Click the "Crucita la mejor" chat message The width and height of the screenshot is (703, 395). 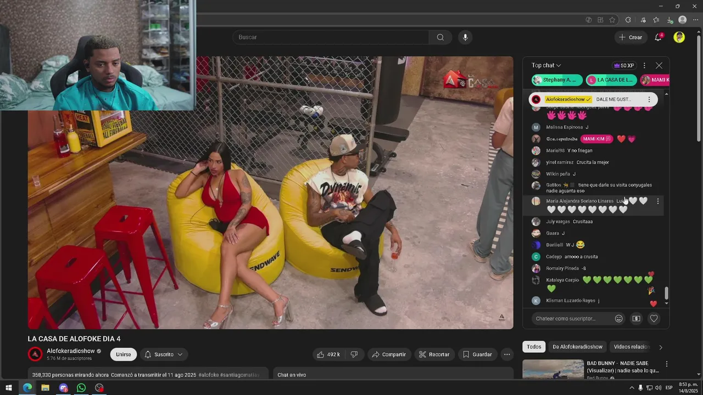tap(593, 162)
